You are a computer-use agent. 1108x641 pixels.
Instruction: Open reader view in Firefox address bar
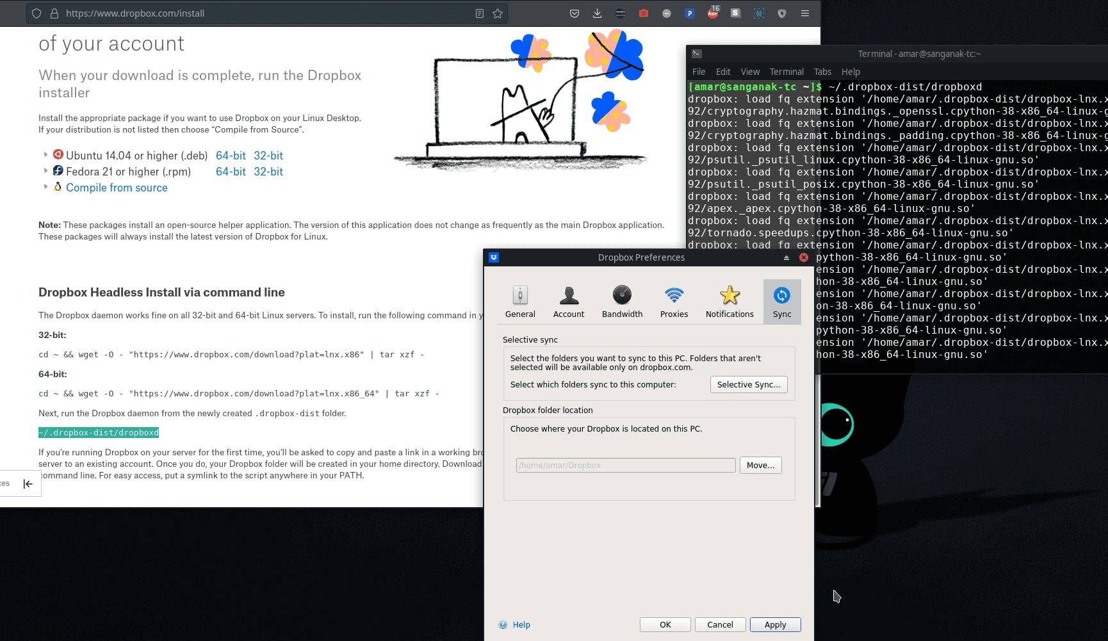tap(480, 13)
